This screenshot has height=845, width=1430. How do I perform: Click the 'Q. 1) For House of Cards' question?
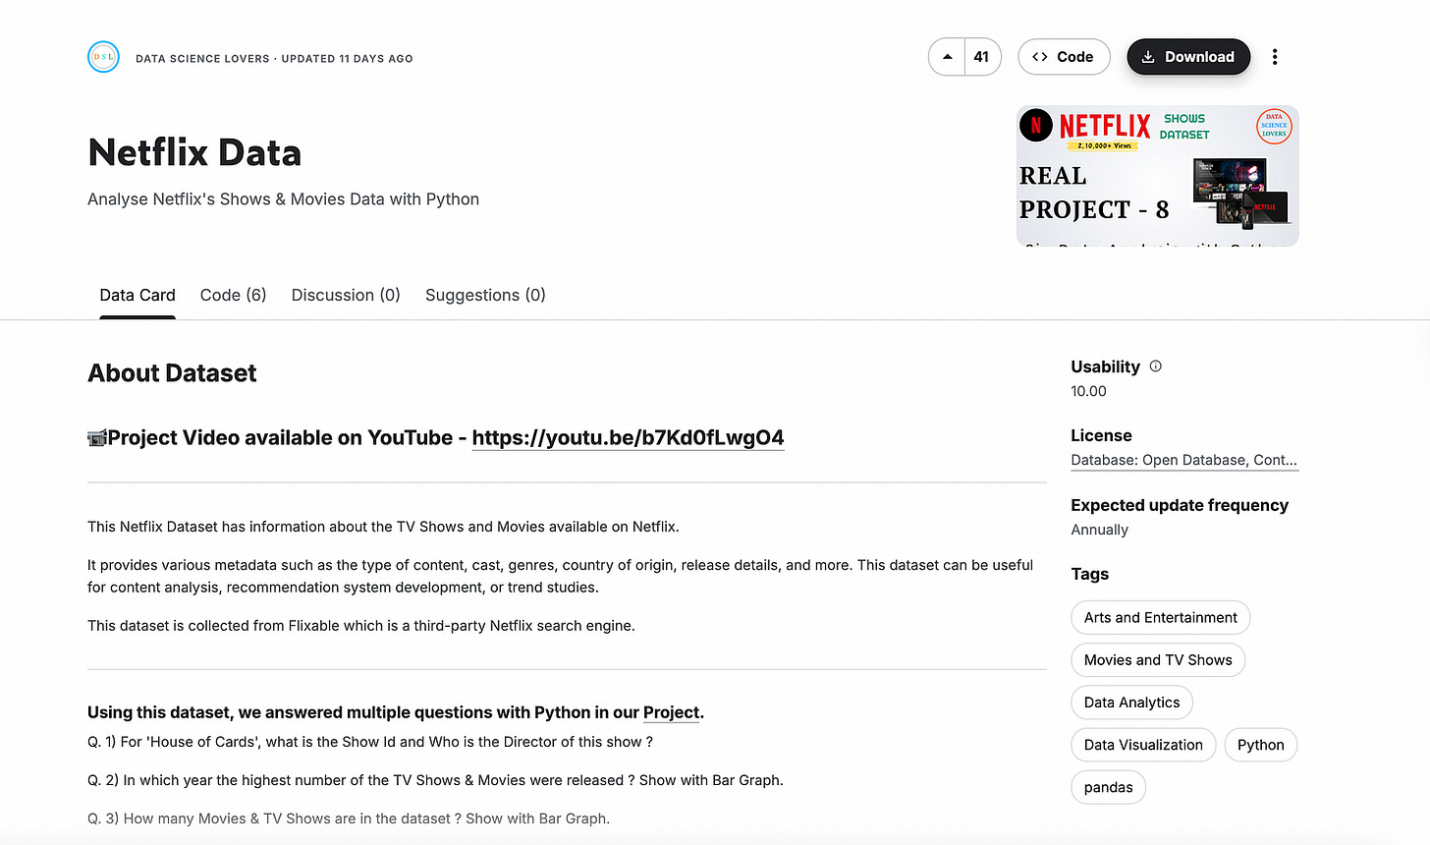tap(370, 742)
